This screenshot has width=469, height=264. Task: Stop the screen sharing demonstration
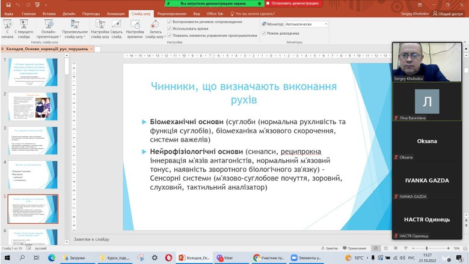[293, 3]
